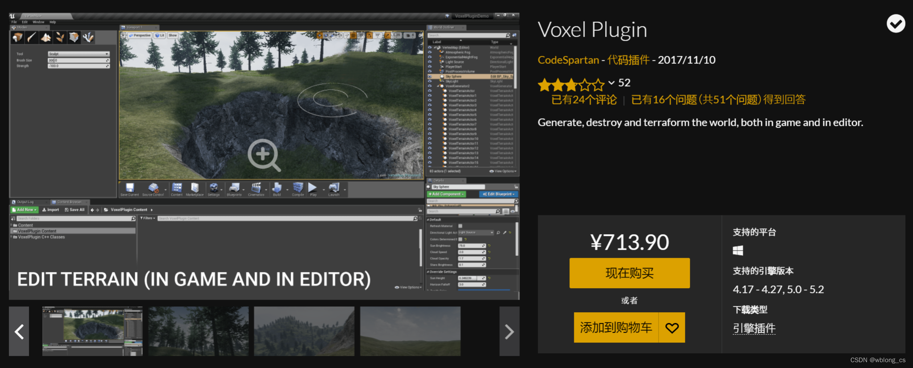Viewport: 913px width, 368px height.
Task: Click the 现在购买 buy now button
Action: (629, 273)
